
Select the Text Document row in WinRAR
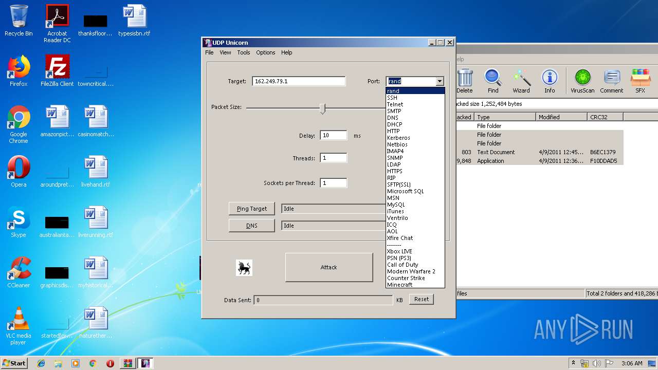click(540, 152)
